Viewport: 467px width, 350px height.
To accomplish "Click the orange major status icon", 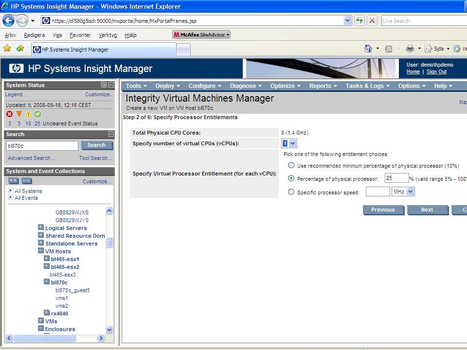I will click(19, 114).
